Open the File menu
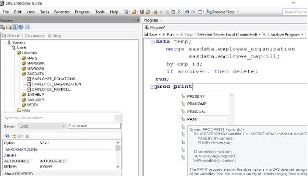 [x=6, y=12]
